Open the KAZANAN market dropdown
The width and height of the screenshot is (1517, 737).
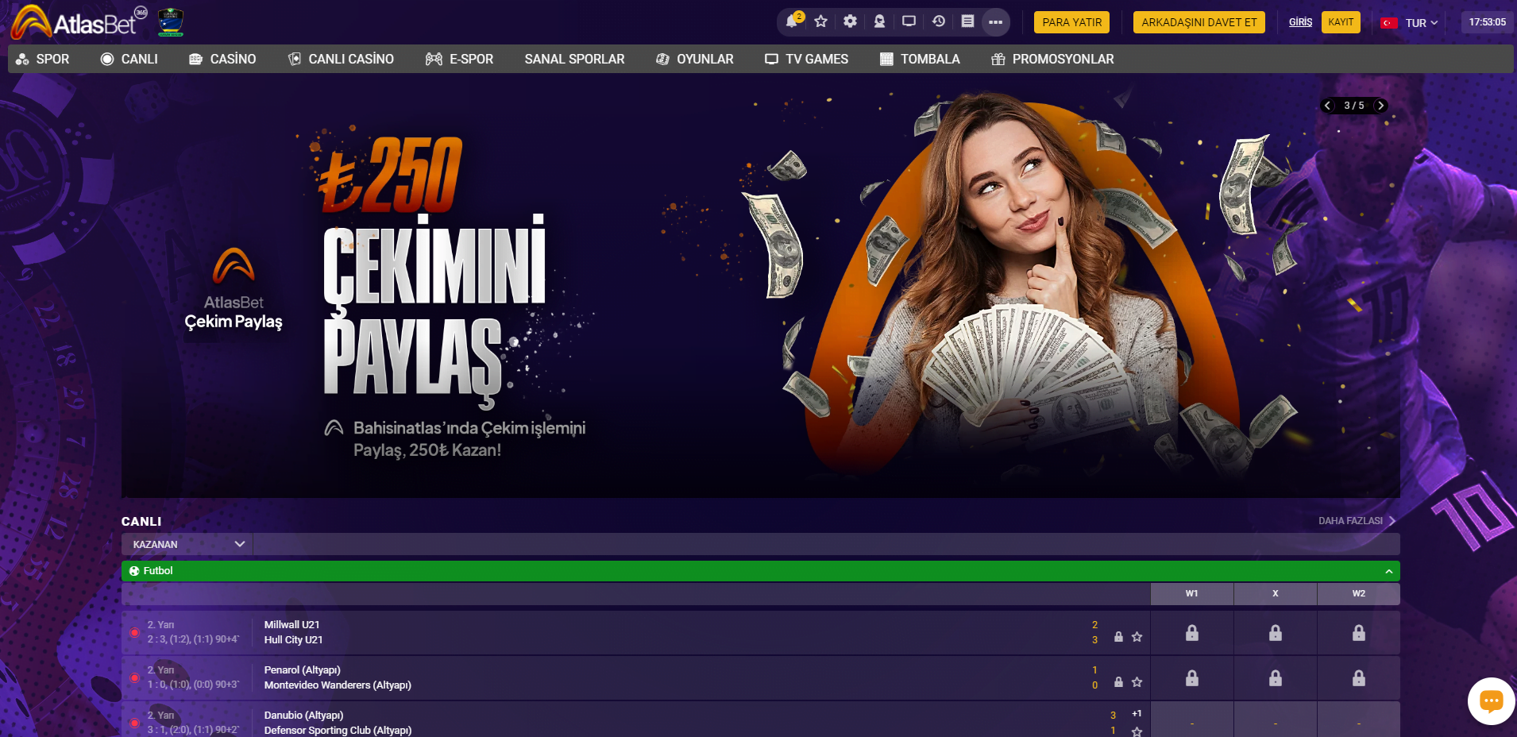pyautogui.click(x=187, y=544)
